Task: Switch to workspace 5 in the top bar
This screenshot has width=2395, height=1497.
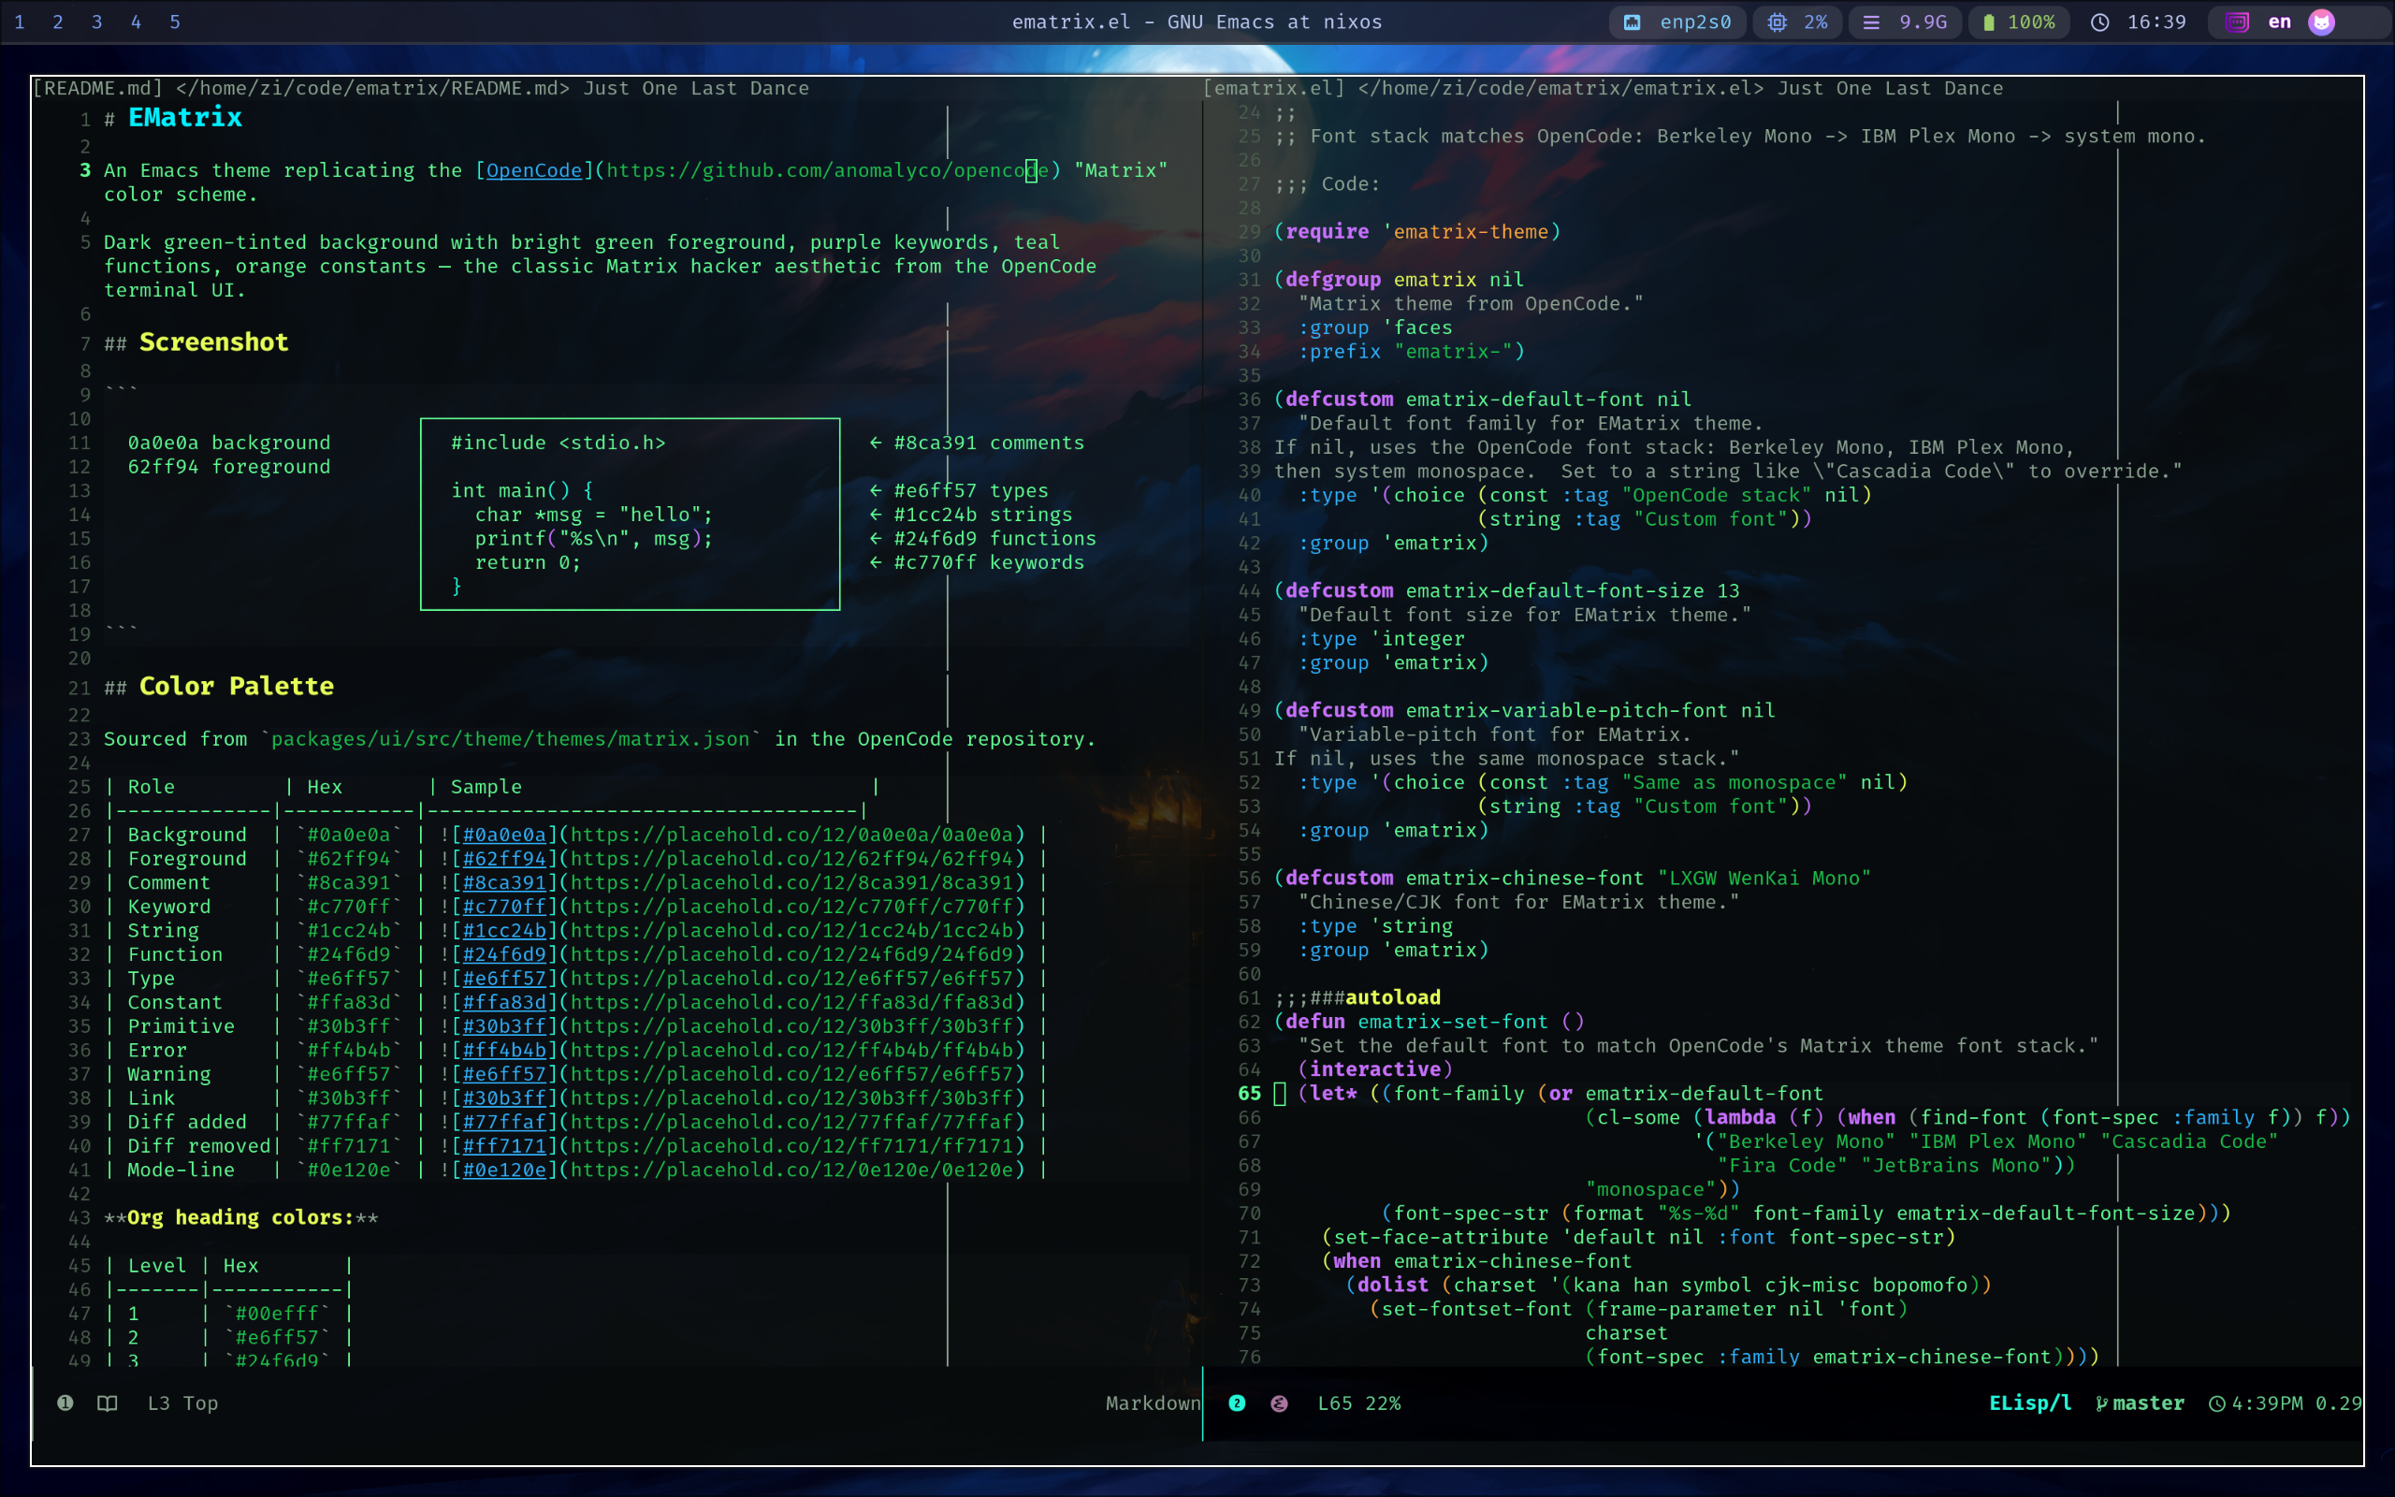Action: (x=175, y=22)
